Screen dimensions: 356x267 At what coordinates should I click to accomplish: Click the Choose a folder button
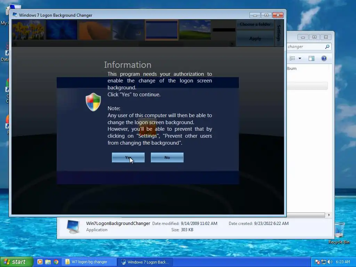click(x=255, y=24)
